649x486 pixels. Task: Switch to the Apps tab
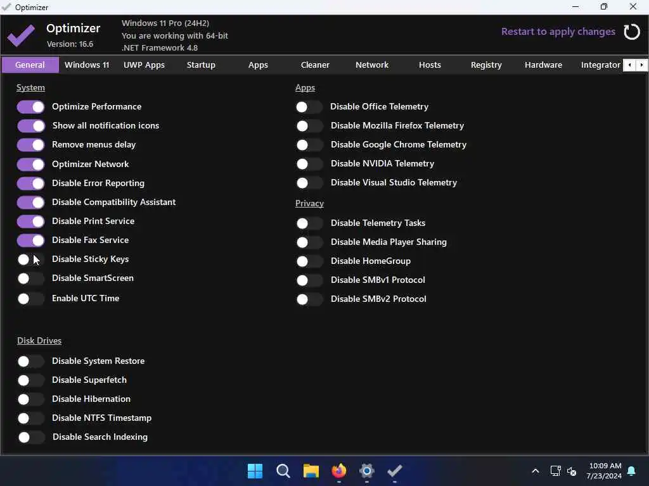pos(259,65)
